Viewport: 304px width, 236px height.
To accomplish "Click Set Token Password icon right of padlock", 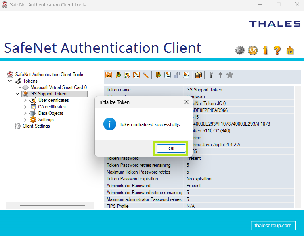I will tap(186, 75).
